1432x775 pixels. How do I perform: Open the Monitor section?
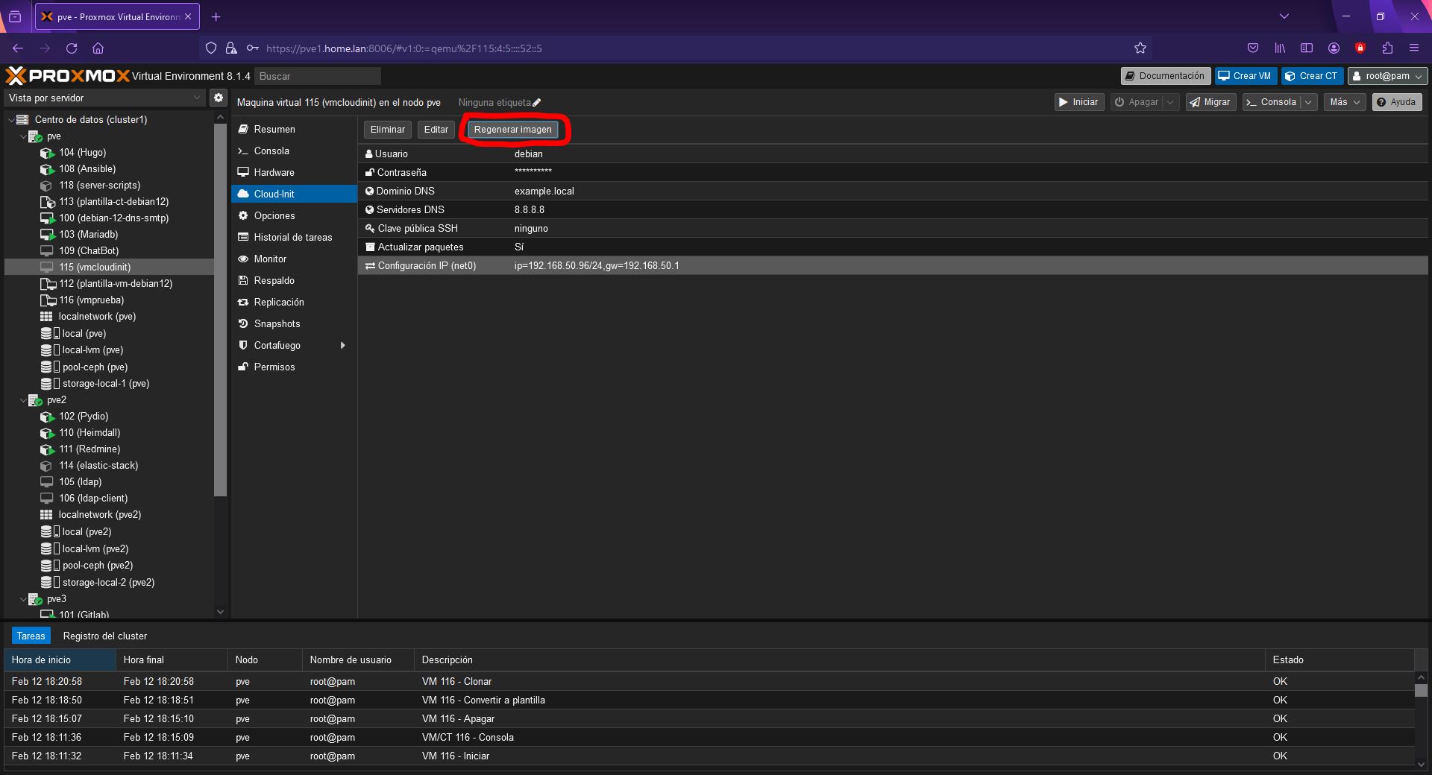294,259
